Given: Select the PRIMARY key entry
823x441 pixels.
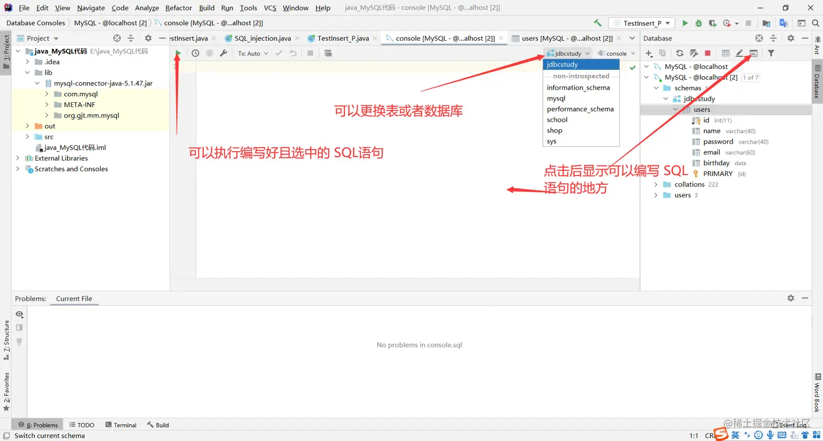Looking at the screenshot, I should tap(718, 173).
